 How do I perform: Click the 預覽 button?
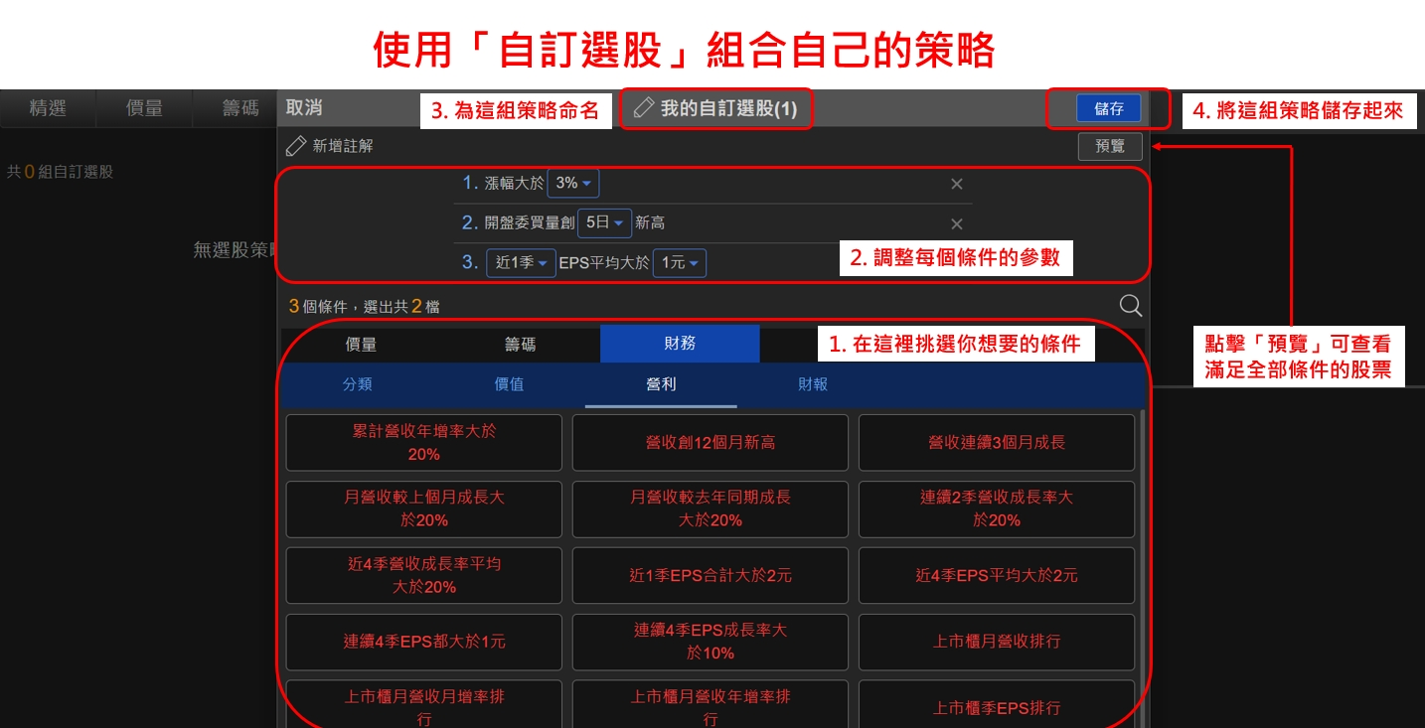click(1110, 147)
